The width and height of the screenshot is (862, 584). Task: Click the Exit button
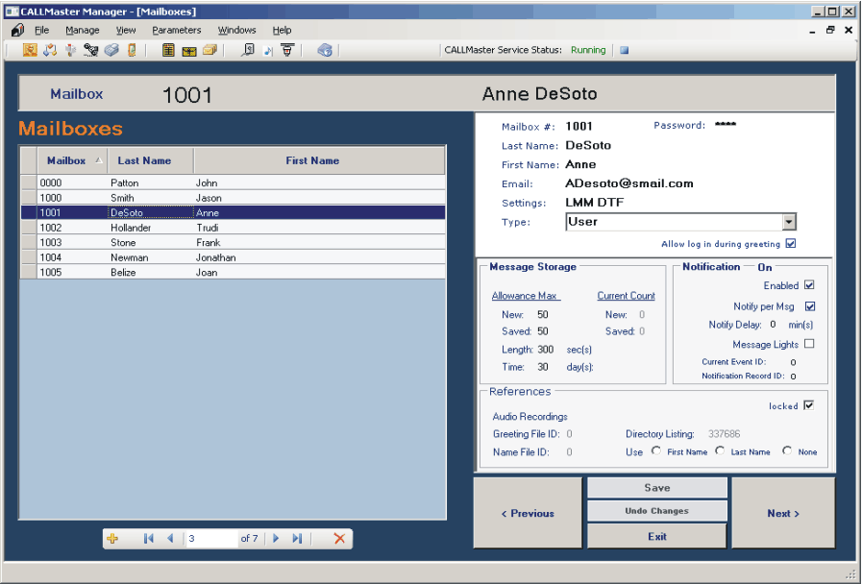click(657, 536)
